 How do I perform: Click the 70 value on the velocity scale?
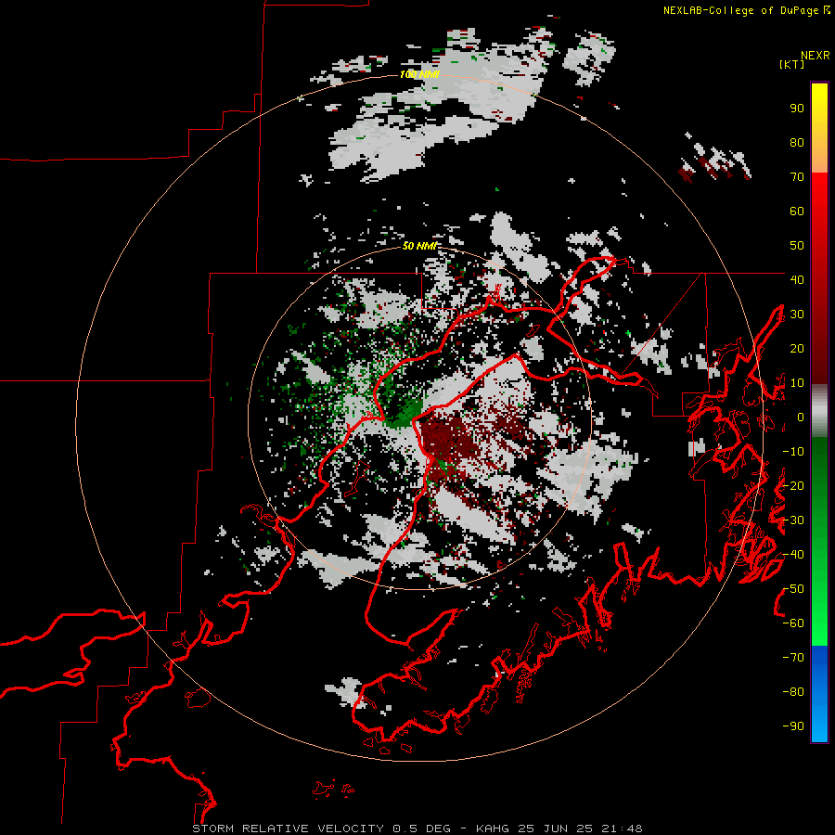pyautogui.click(x=797, y=177)
